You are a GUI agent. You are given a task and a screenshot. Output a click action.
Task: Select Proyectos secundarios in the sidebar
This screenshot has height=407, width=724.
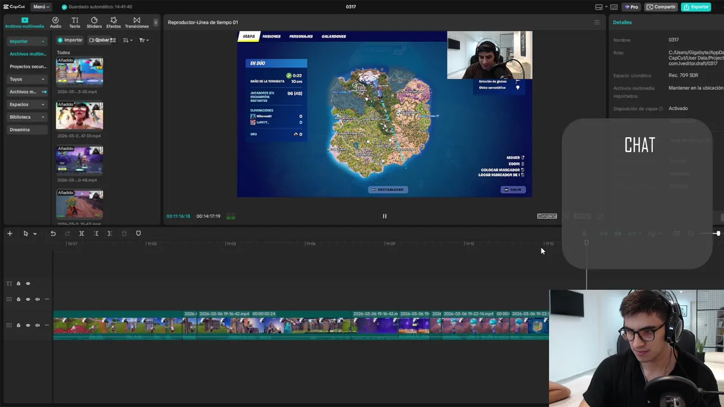tap(28, 67)
